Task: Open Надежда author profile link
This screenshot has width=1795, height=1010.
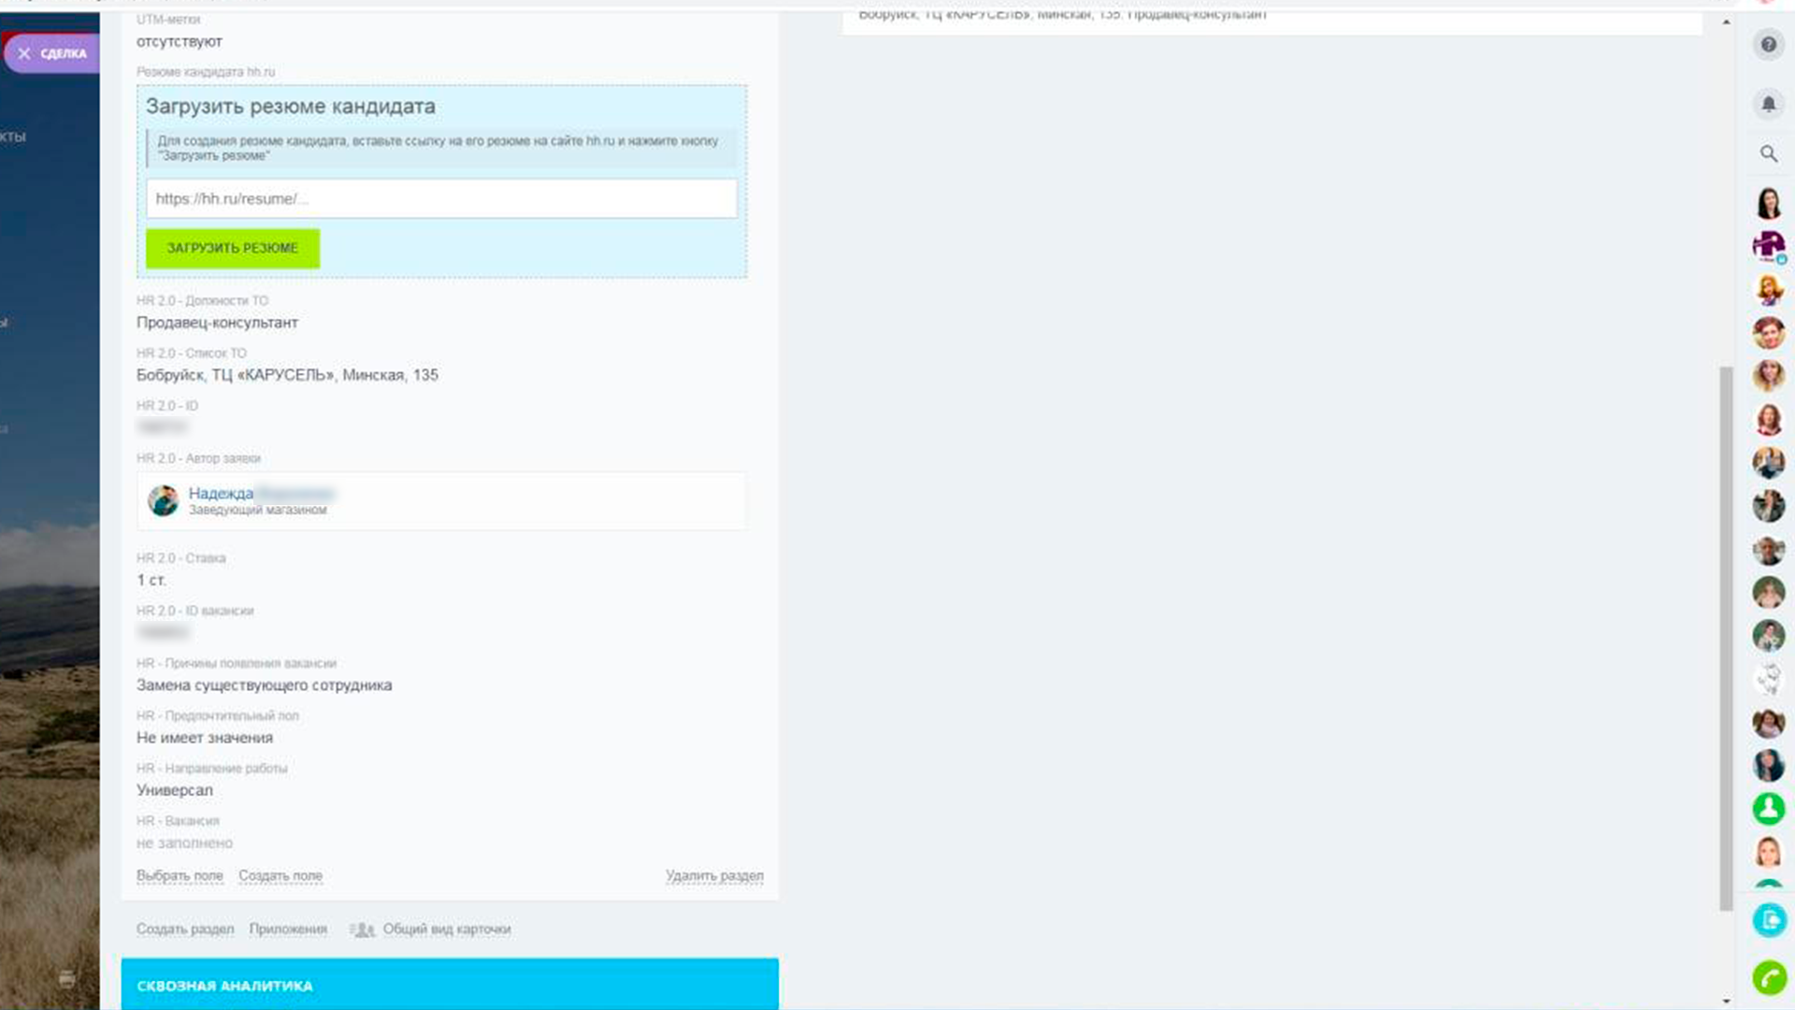Action: click(x=221, y=493)
